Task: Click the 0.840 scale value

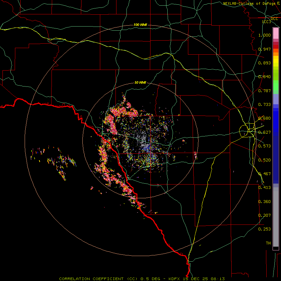Action: 264,77
